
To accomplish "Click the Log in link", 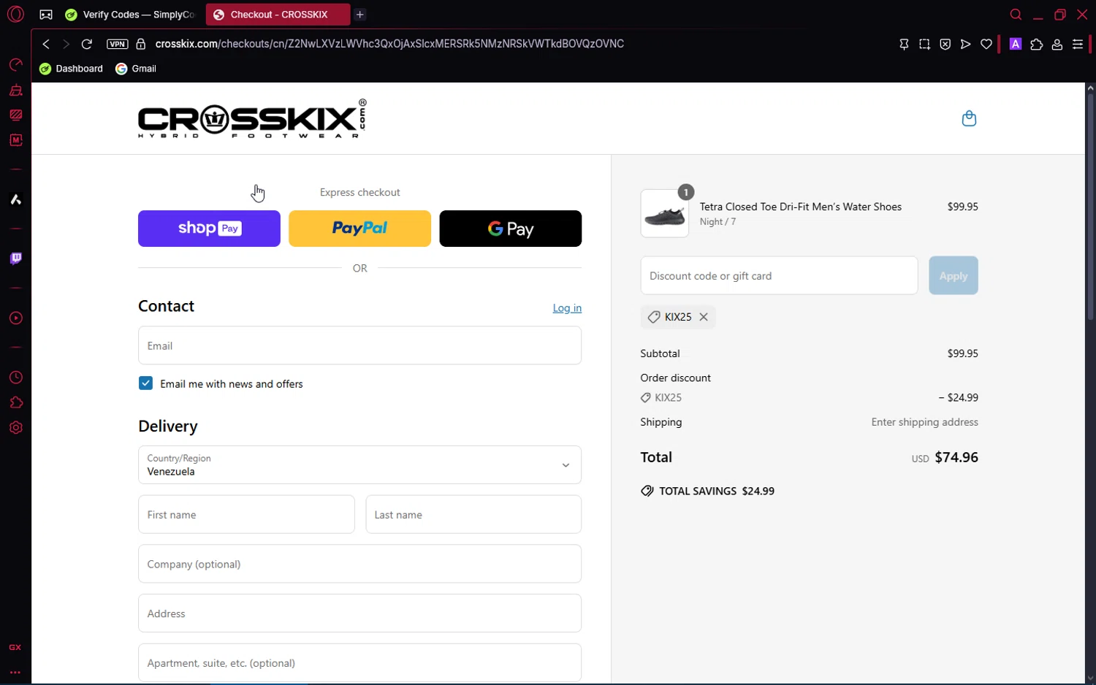I will [567, 308].
